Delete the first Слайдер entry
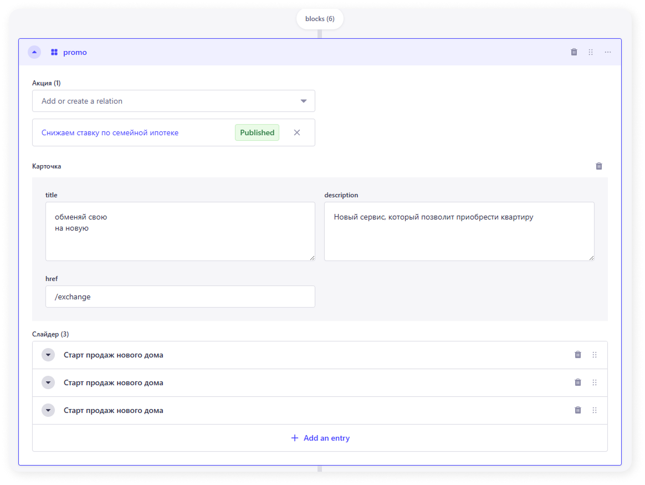This screenshot has width=645, height=485. pos(578,355)
